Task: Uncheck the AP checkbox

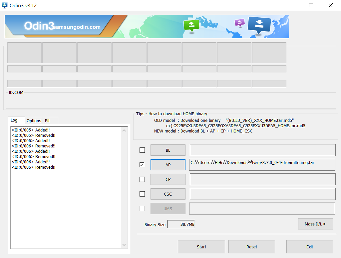Action: [142, 165]
